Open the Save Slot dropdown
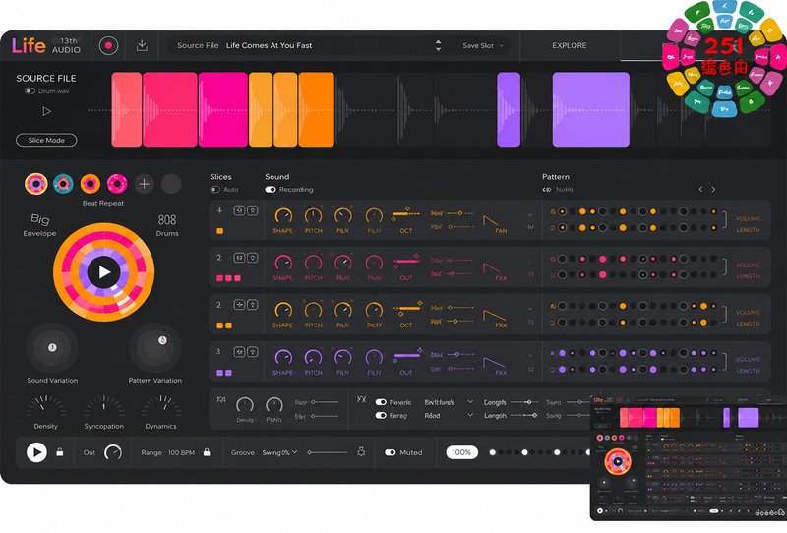This screenshot has height=533, width=787. coord(483,45)
